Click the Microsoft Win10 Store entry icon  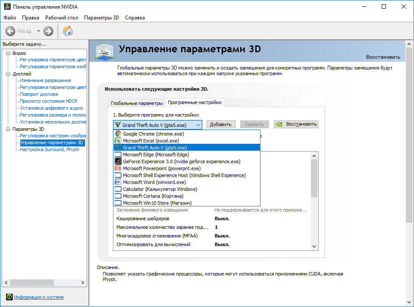[118, 203]
